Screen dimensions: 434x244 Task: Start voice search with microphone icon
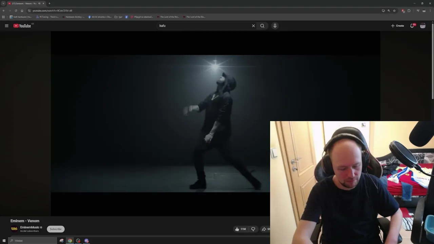pos(275,26)
